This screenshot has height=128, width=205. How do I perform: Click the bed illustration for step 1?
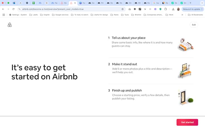(x=186, y=45)
